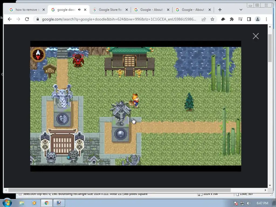This screenshot has width=276, height=207.
Task: Switch to Chrome in the taskbar
Action: click(46, 203)
